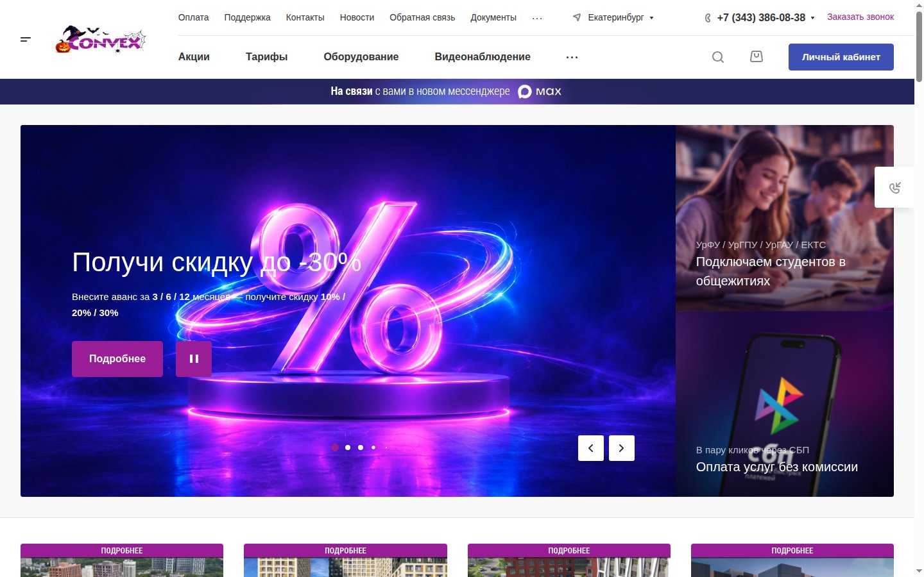Show the next banner slide
Viewport: 924px width, 577px height.
[622, 448]
